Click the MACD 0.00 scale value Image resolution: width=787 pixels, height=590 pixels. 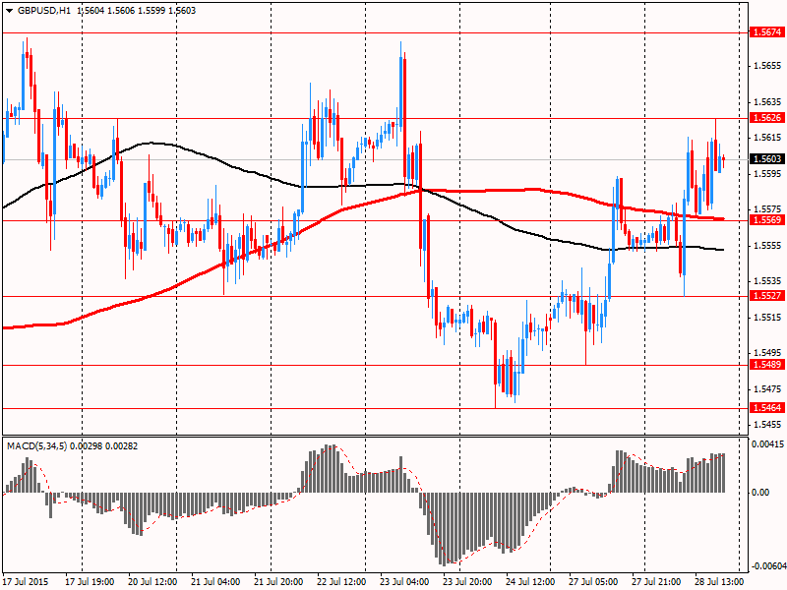(760, 493)
